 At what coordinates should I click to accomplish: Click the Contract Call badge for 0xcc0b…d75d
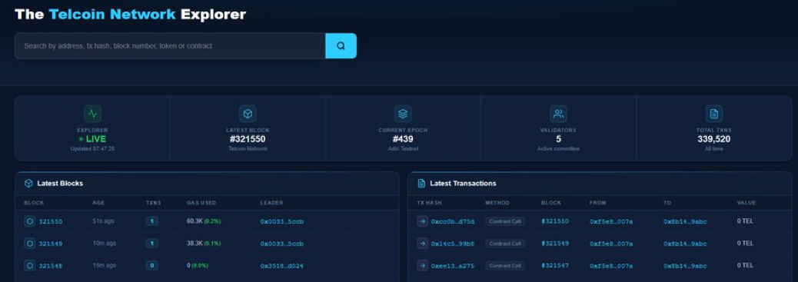[x=505, y=221]
